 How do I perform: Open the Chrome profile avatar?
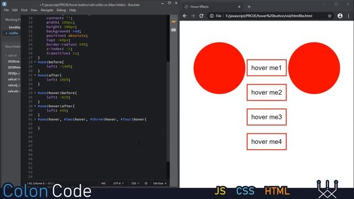340,16
